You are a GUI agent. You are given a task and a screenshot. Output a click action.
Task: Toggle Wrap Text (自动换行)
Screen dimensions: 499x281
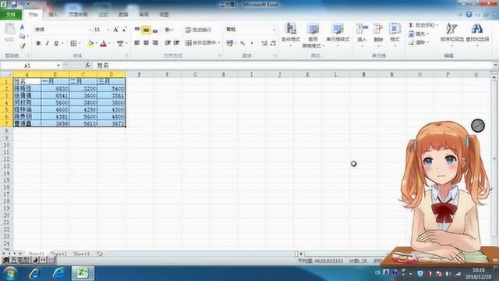click(198, 30)
